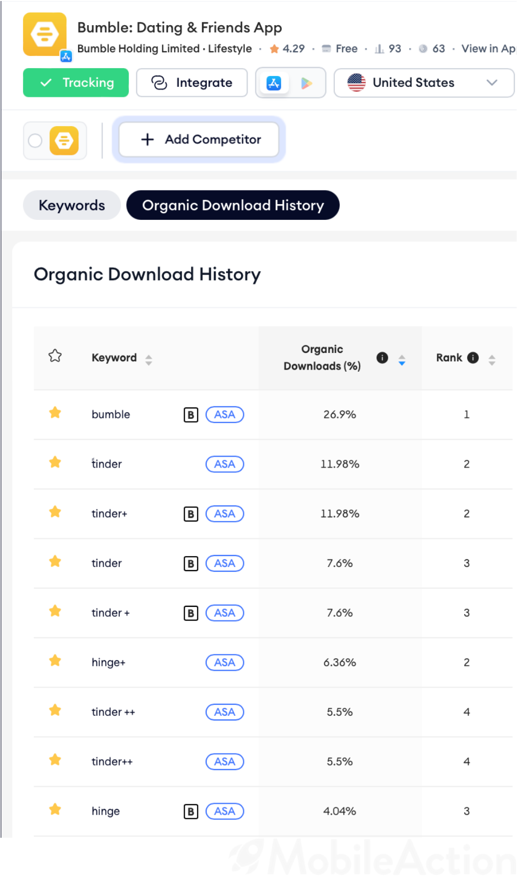
Task: Click the app title Bumble: Dating & Friends App
Action: (x=179, y=27)
